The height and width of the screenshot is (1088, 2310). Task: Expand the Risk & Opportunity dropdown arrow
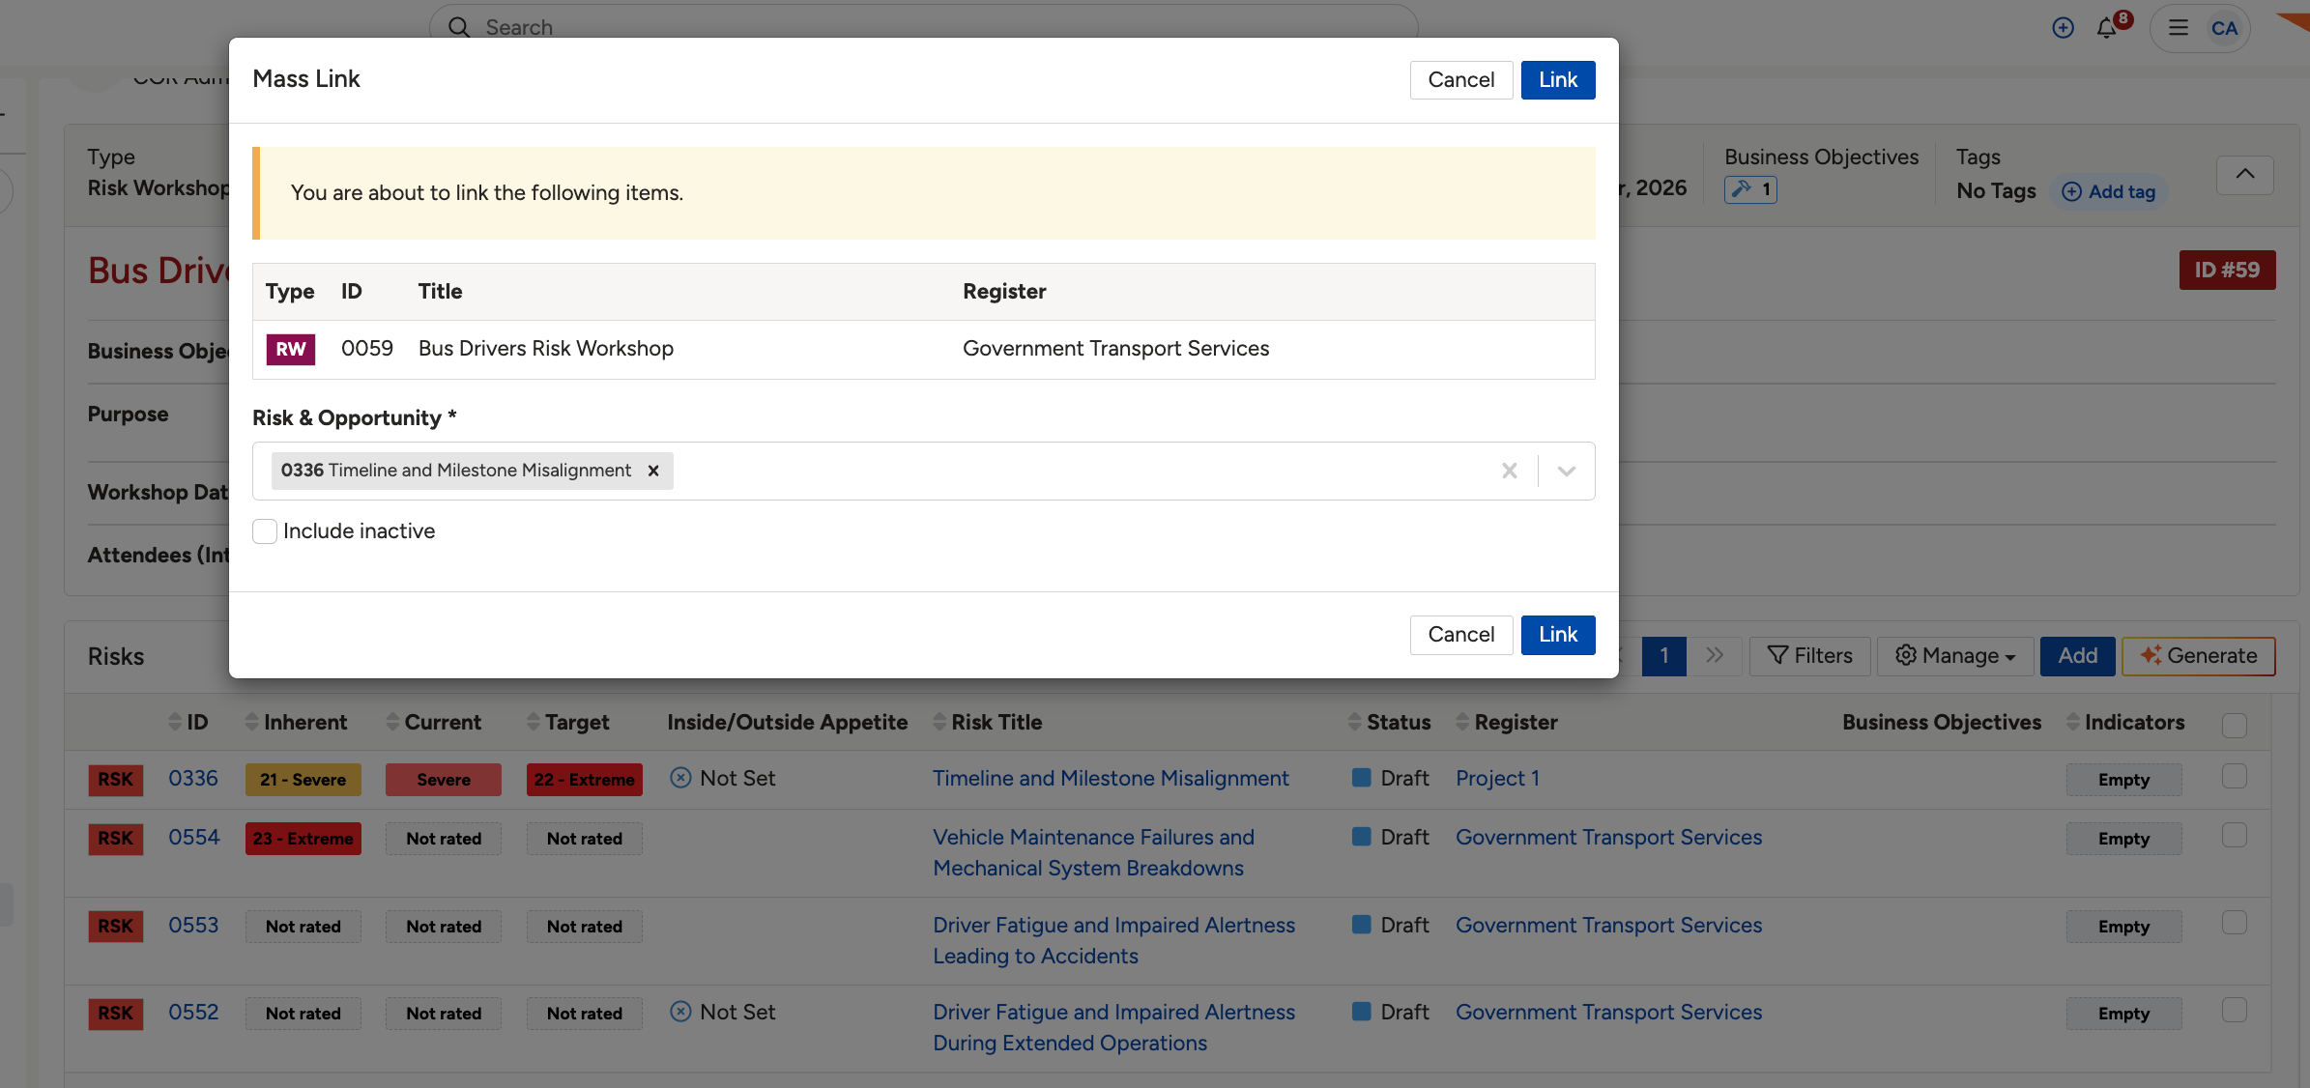[1567, 471]
